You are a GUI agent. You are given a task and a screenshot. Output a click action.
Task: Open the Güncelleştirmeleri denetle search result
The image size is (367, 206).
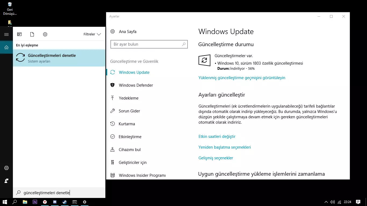click(x=59, y=58)
